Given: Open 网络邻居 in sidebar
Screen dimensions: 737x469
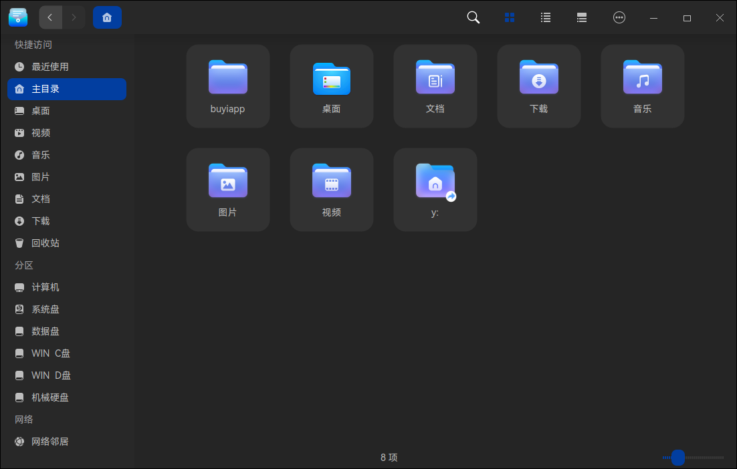Looking at the screenshot, I should tap(67, 442).
